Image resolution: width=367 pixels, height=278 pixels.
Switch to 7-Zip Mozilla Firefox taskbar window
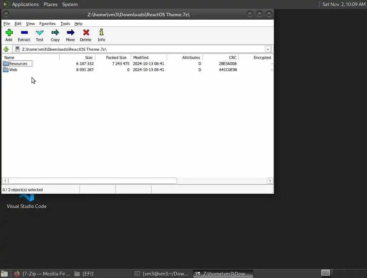[x=42, y=274]
